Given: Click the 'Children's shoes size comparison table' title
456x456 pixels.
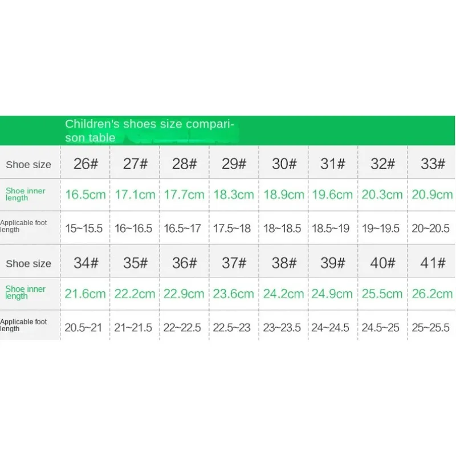Looking at the screenshot, I should click(x=149, y=131).
